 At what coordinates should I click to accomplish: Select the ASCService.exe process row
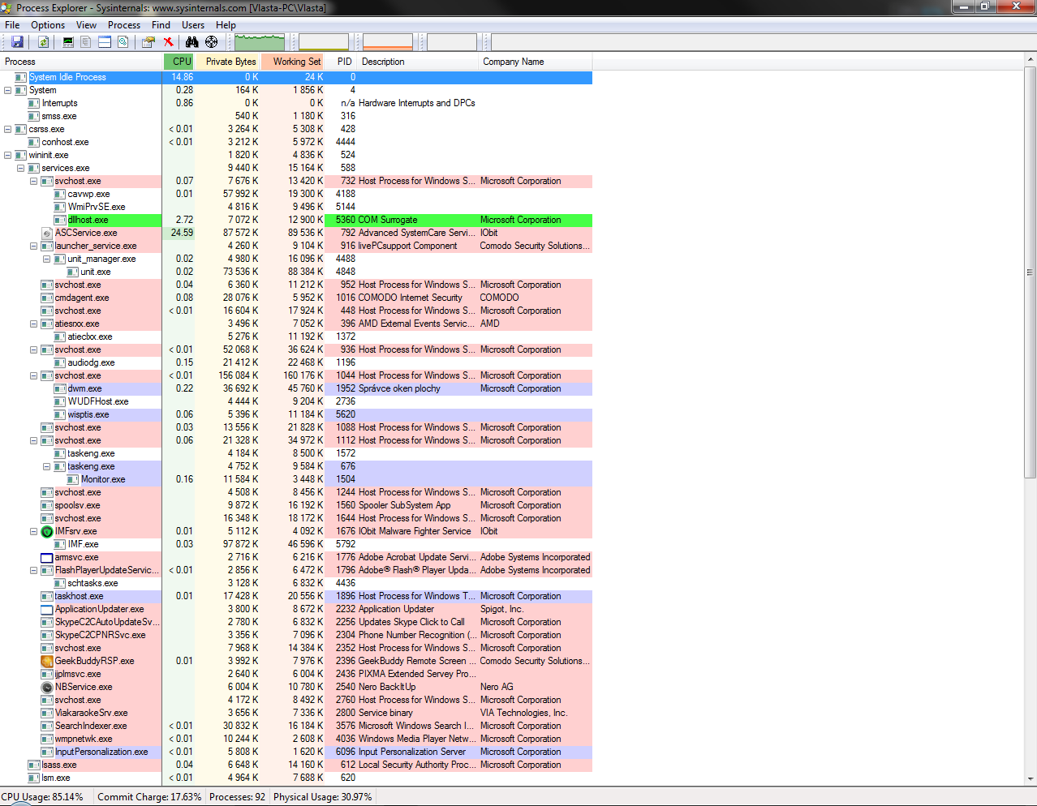point(86,234)
